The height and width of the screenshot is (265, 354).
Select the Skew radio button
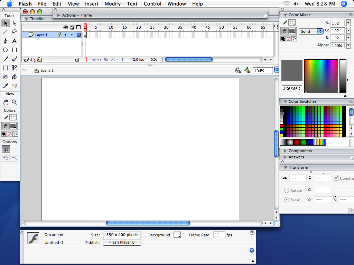click(x=287, y=200)
